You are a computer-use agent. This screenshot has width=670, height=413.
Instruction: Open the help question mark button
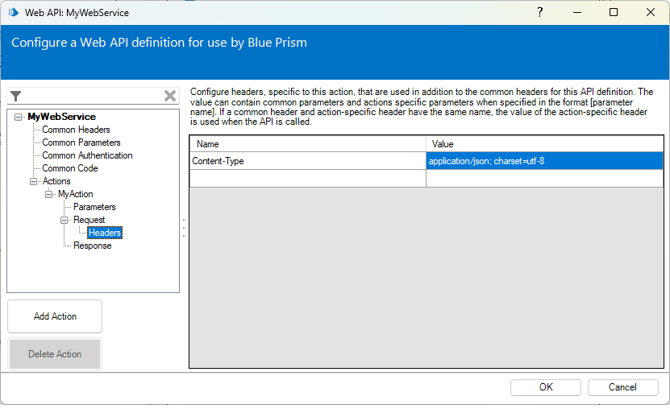539,12
